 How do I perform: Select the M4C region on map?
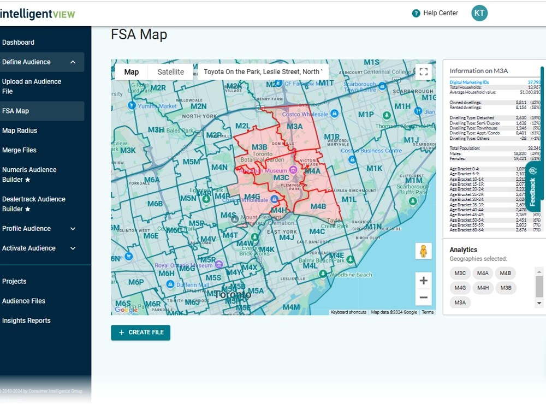coord(317,231)
